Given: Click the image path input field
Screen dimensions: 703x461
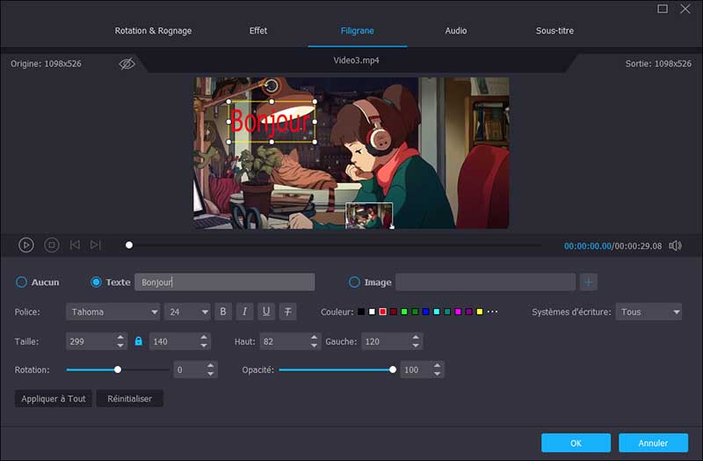Looking at the screenshot, I should [486, 282].
